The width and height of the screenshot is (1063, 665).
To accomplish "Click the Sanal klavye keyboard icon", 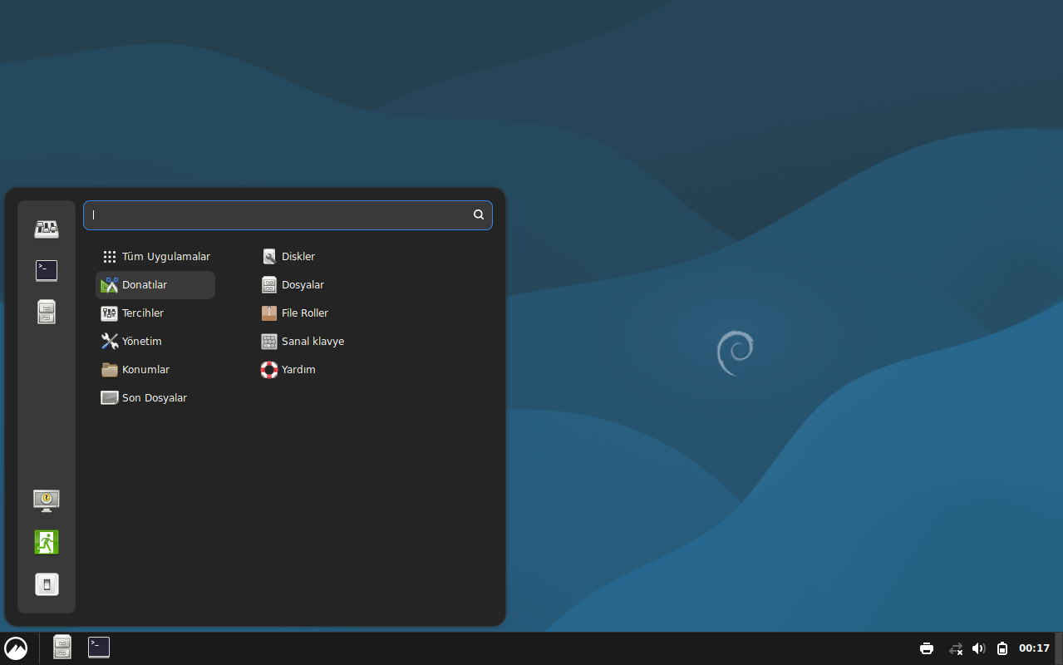I will (269, 342).
